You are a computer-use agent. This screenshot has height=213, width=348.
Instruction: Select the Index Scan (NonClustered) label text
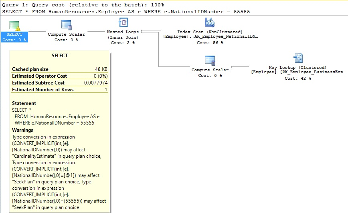[x=210, y=32]
